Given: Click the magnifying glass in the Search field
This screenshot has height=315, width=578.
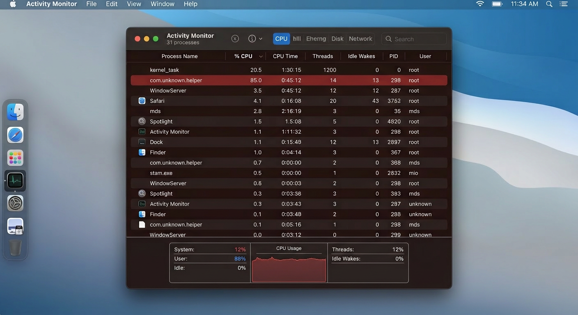Looking at the screenshot, I should [388, 39].
